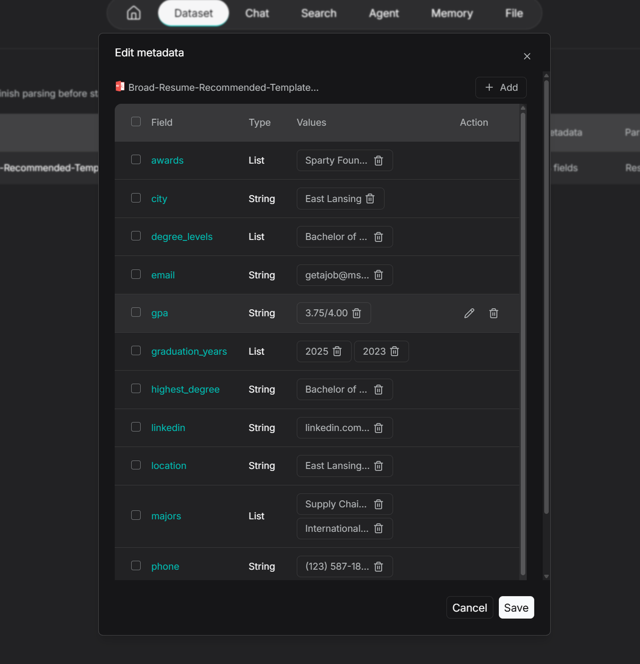The height and width of the screenshot is (664, 640).
Task: Click the home icon in top navigation
Action: pos(134,13)
